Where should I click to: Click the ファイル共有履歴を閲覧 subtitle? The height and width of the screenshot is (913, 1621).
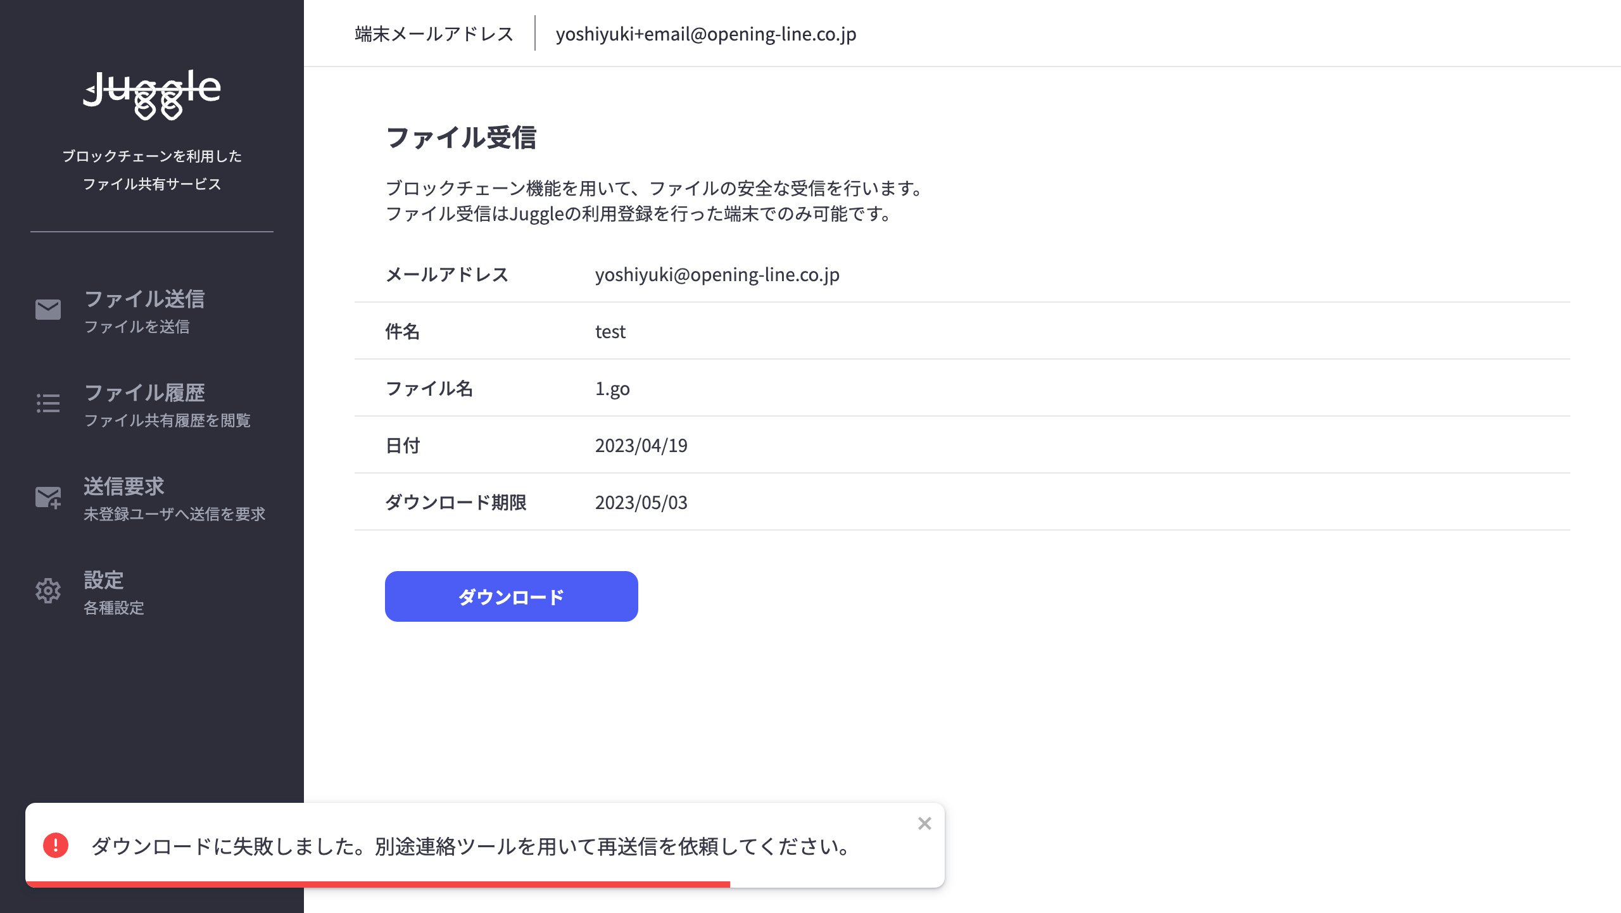pyautogui.click(x=167, y=420)
